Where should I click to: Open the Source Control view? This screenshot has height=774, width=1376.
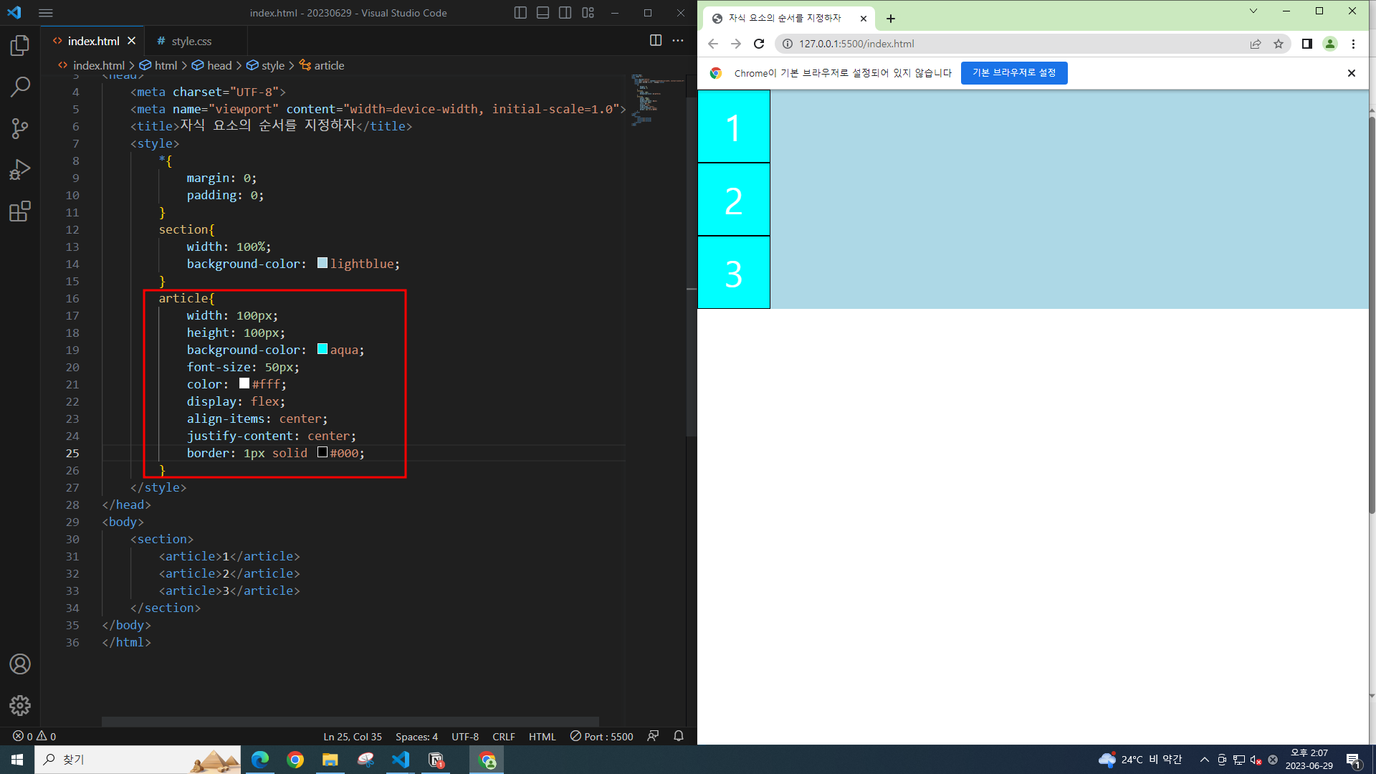(20, 129)
